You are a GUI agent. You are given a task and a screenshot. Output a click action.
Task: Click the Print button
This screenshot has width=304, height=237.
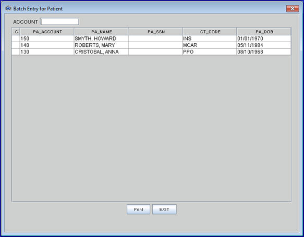click(138, 209)
